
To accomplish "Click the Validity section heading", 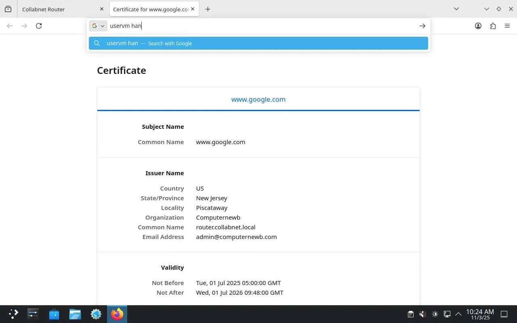I will 172,267.
